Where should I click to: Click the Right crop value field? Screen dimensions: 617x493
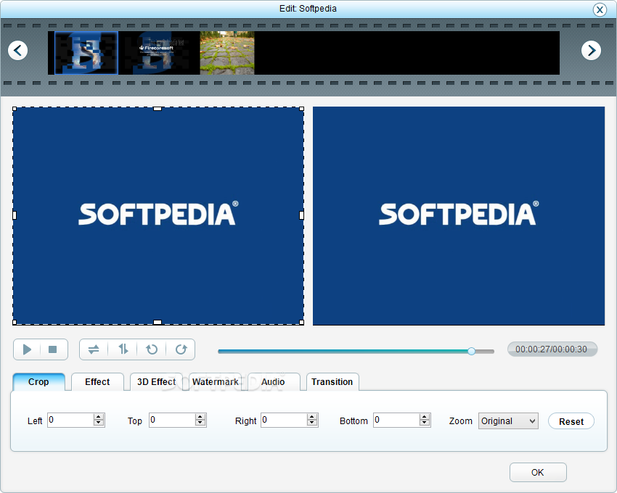[284, 420]
